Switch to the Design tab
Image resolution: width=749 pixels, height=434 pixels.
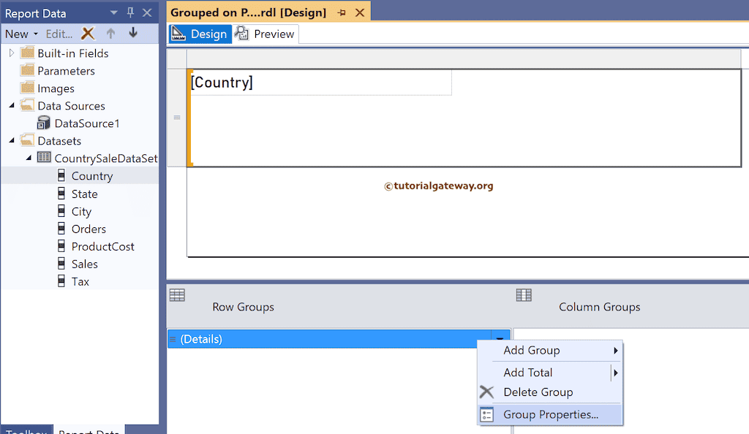pos(200,34)
